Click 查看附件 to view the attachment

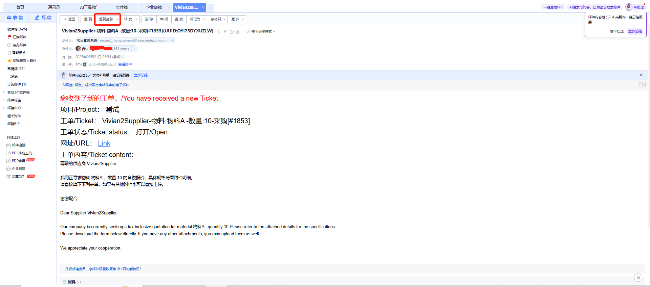point(125,64)
